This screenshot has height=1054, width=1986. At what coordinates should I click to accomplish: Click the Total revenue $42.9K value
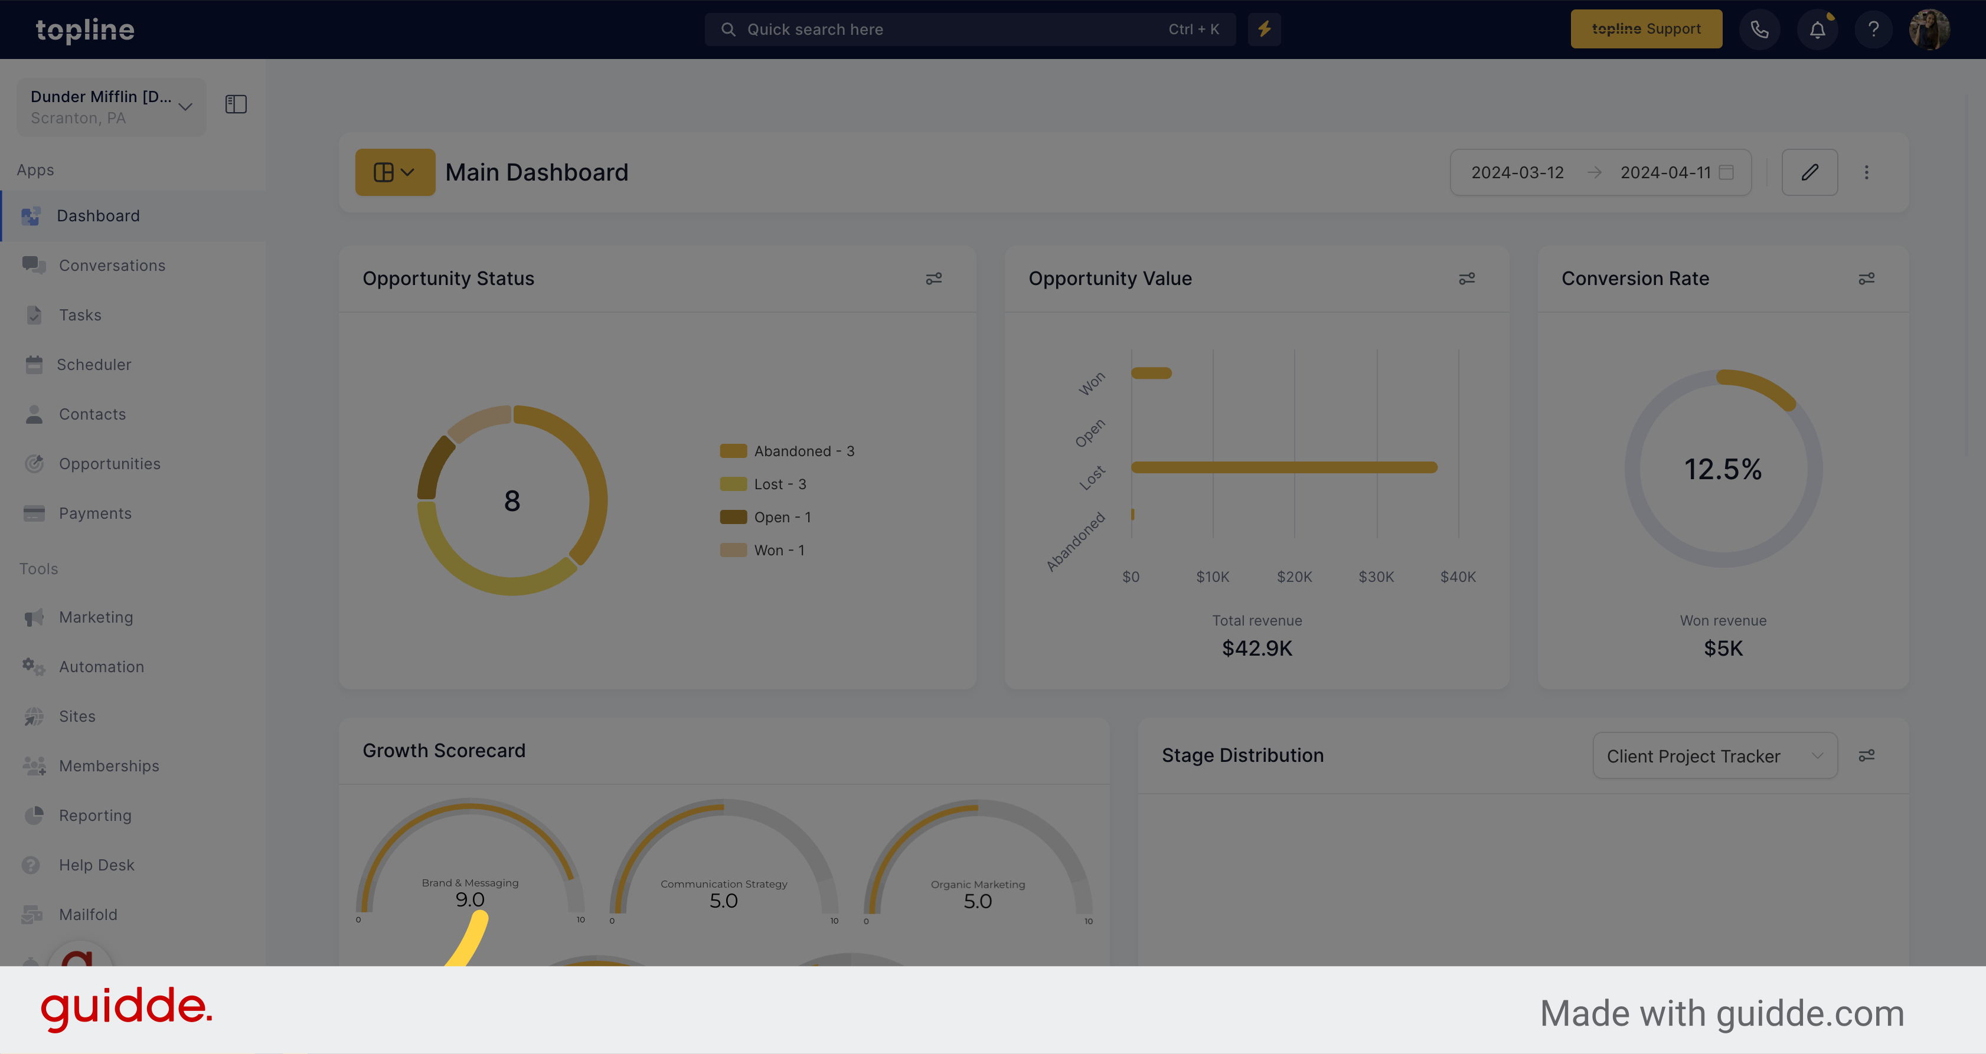tap(1257, 649)
